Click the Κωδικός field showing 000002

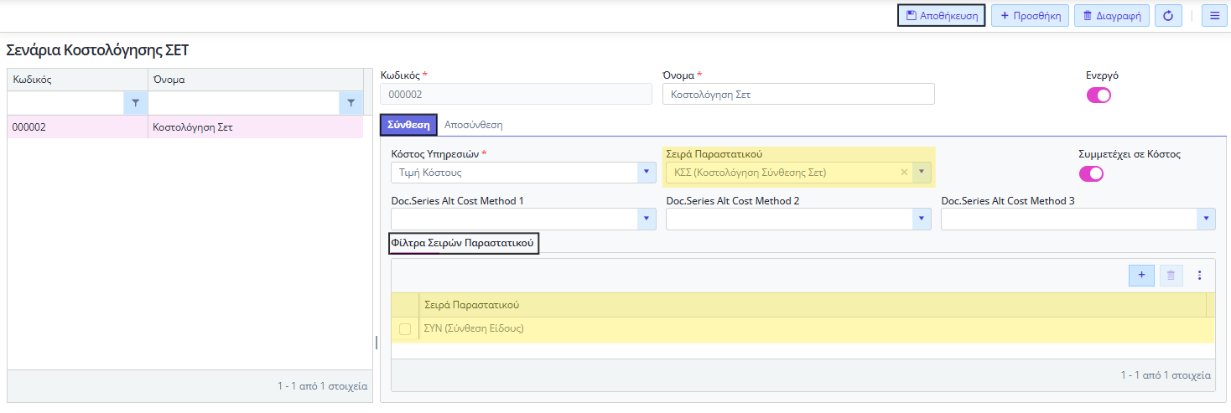pos(516,94)
